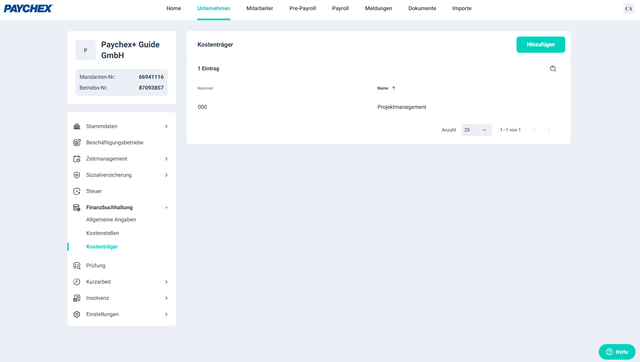
Task: Click the Stammdaten building icon
Action: [x=77, y=126]
